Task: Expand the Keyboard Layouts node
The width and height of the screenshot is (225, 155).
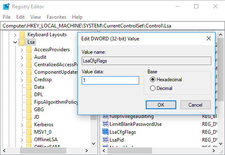Action: [15, 35]
